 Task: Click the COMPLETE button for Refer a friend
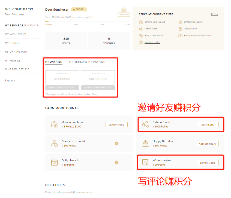(208, 124)
